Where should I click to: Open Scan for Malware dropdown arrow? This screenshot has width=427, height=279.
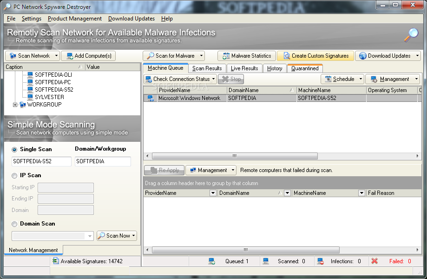tap(202, 56)
